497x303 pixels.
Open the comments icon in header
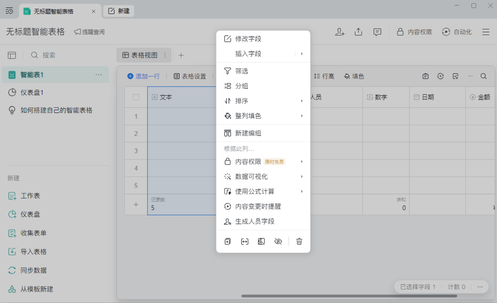point(377,32)
